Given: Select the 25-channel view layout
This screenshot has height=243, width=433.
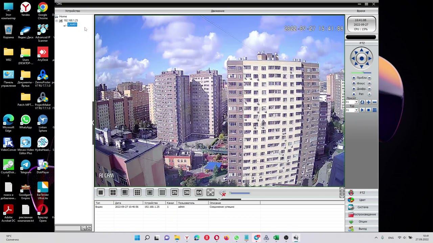Looking at the screenshot, I should 175,192.
